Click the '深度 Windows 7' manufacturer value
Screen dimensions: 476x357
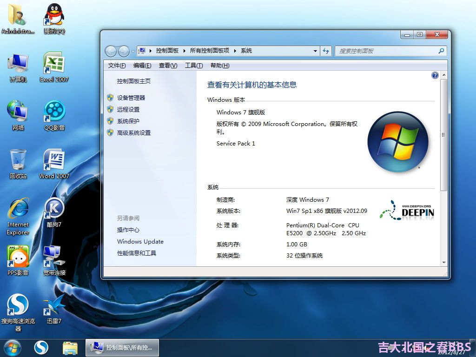pos(308,200)
